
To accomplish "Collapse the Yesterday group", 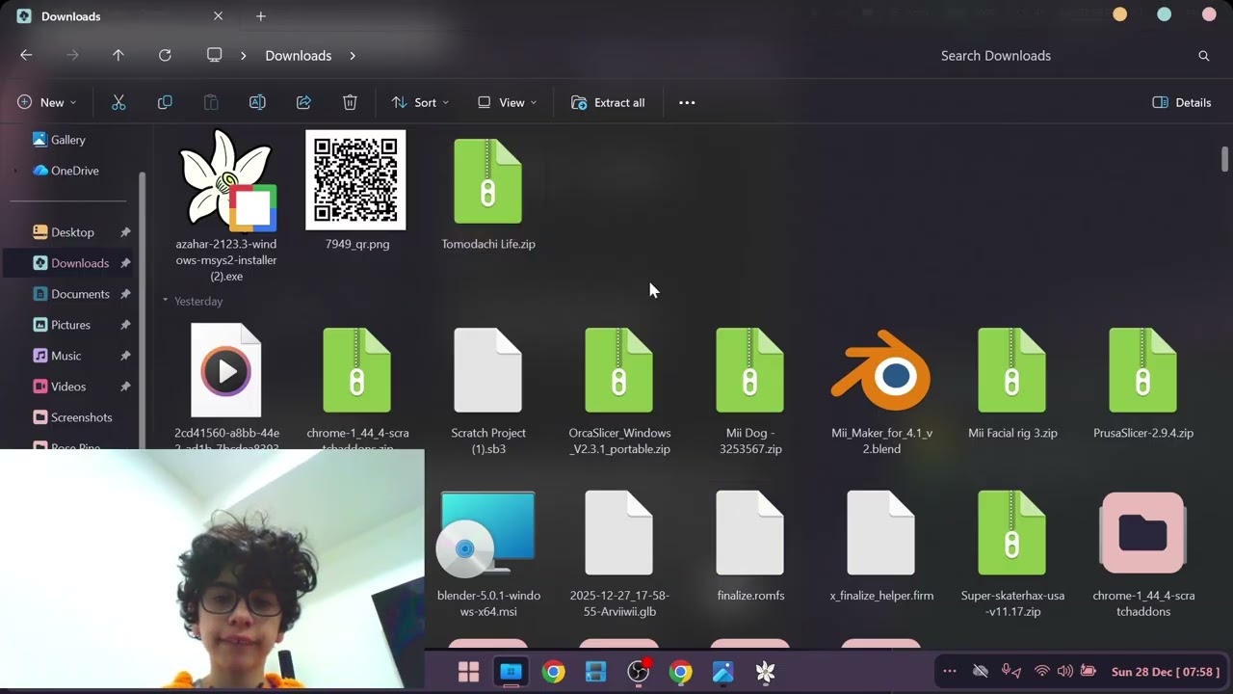I will coord(166,301).
